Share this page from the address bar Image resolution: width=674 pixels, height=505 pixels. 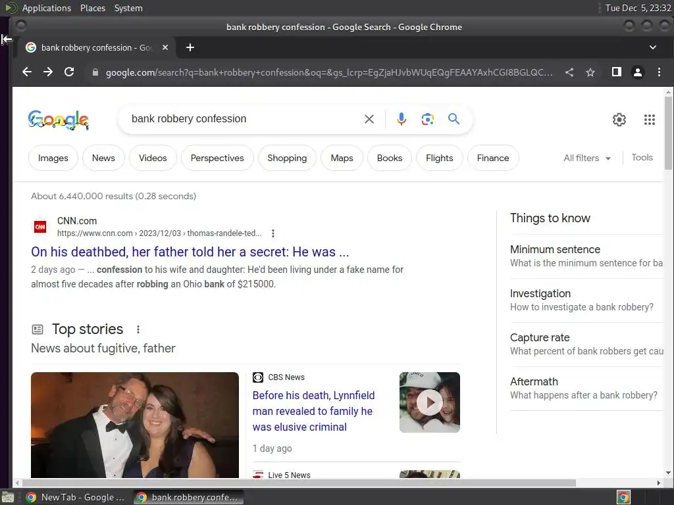[569, 72]
